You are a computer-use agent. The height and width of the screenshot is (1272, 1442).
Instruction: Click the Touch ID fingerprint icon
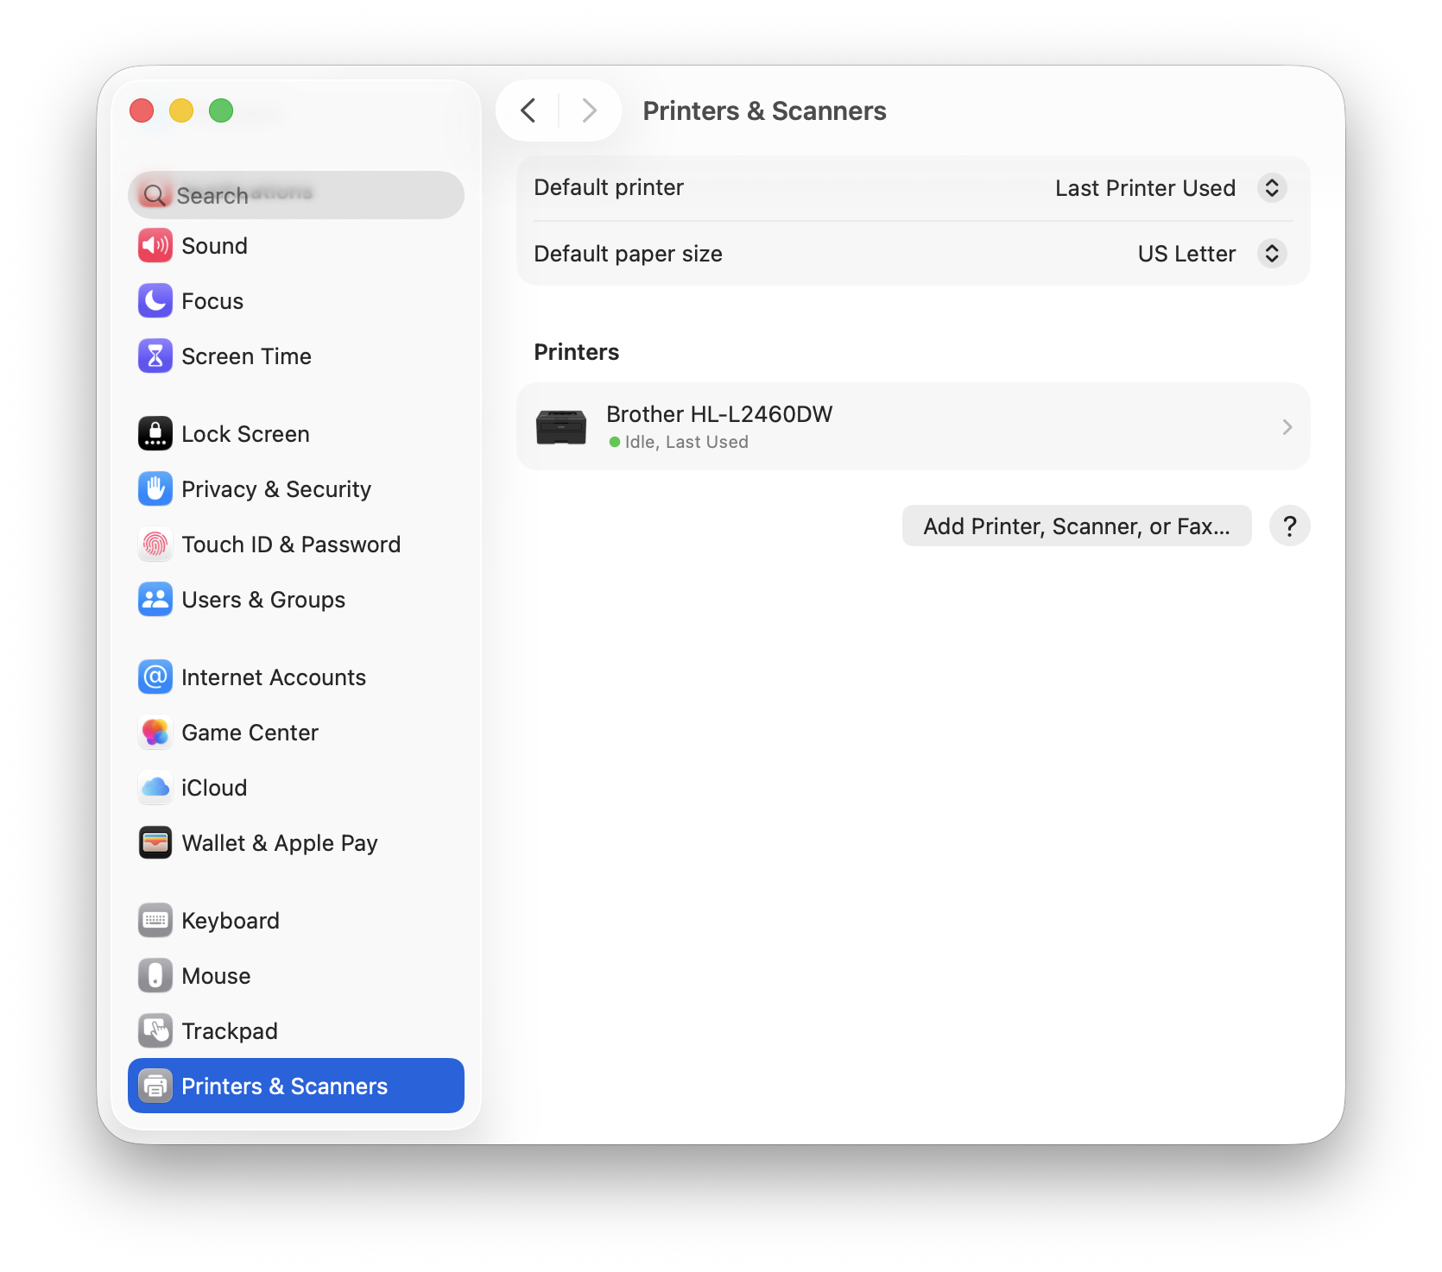point(155,545)
